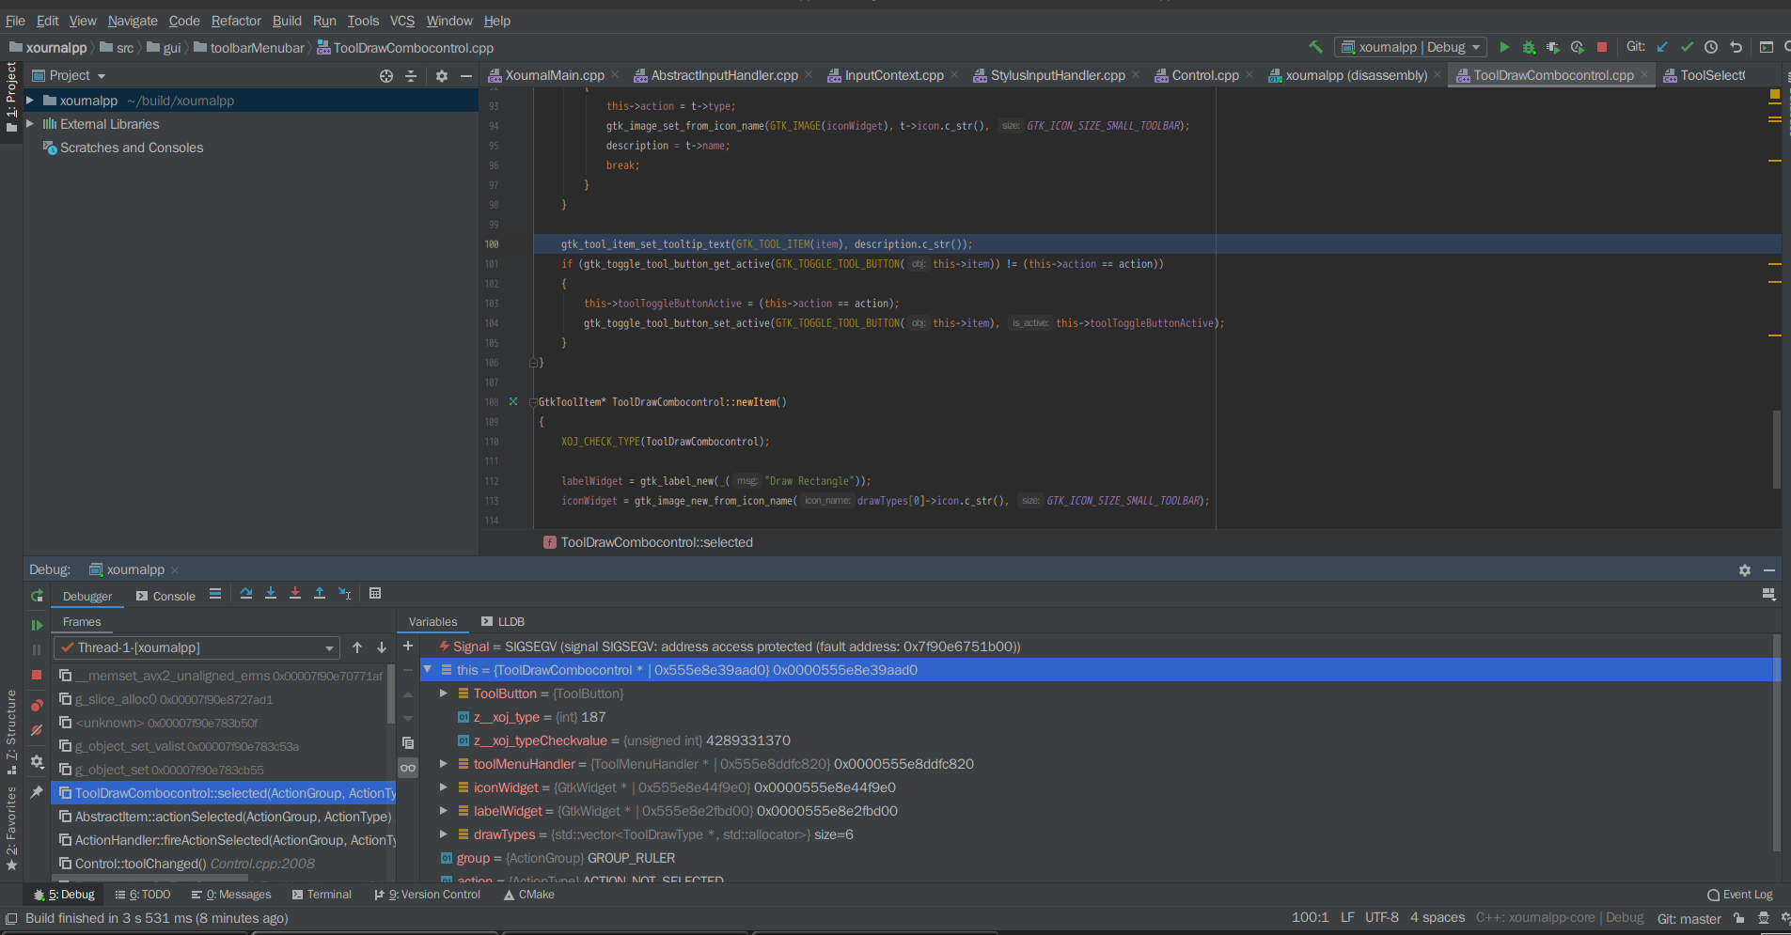1791x935 pixels.
Task: Resume the program from the Debug sidebar
Action: pyautogui.click(x=37, y=625)
